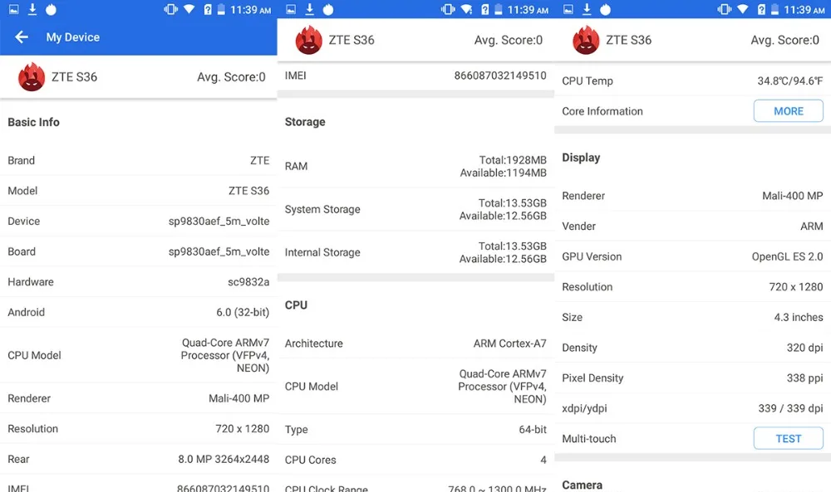Image resolution: width=831 pixels, height=492 pixels.
Task: Select the Basic Info section heading
Action: coord(33,122)
